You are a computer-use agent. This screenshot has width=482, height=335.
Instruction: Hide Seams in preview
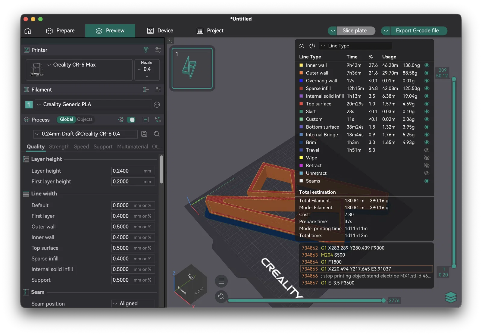427,181
